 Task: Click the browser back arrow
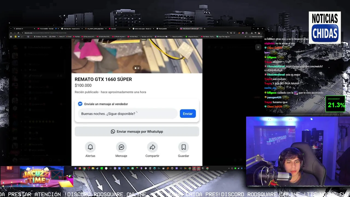point(11,33)
